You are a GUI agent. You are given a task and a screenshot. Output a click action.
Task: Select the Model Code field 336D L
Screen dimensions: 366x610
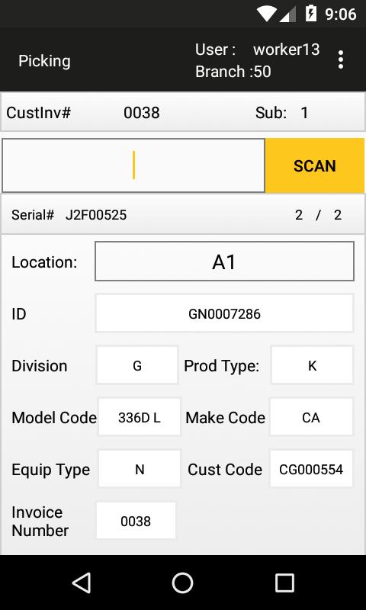pos(140,417)
